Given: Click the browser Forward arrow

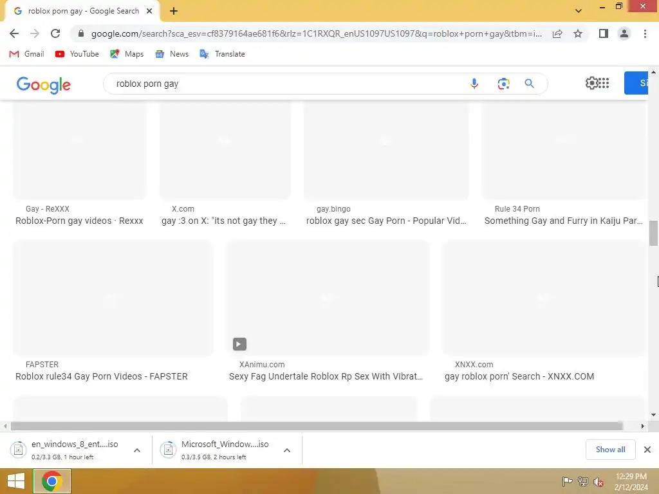Looking at the screenshot, I should pos(35,33).
